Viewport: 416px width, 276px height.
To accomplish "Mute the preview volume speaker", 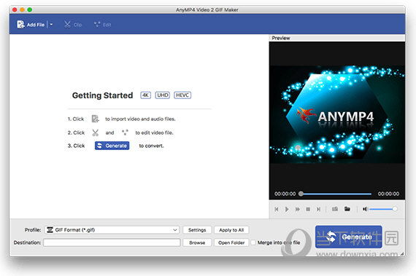I will (365, 209).
